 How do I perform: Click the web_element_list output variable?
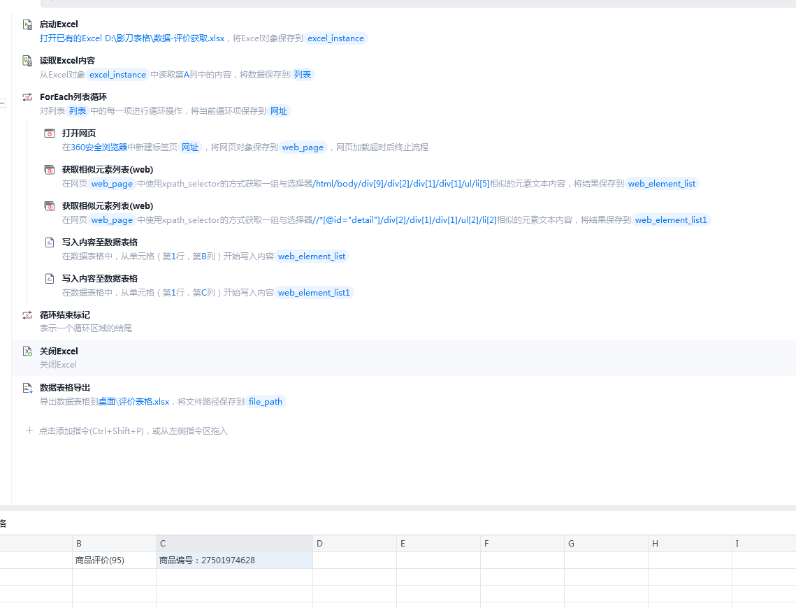click(x=662, y=184)
